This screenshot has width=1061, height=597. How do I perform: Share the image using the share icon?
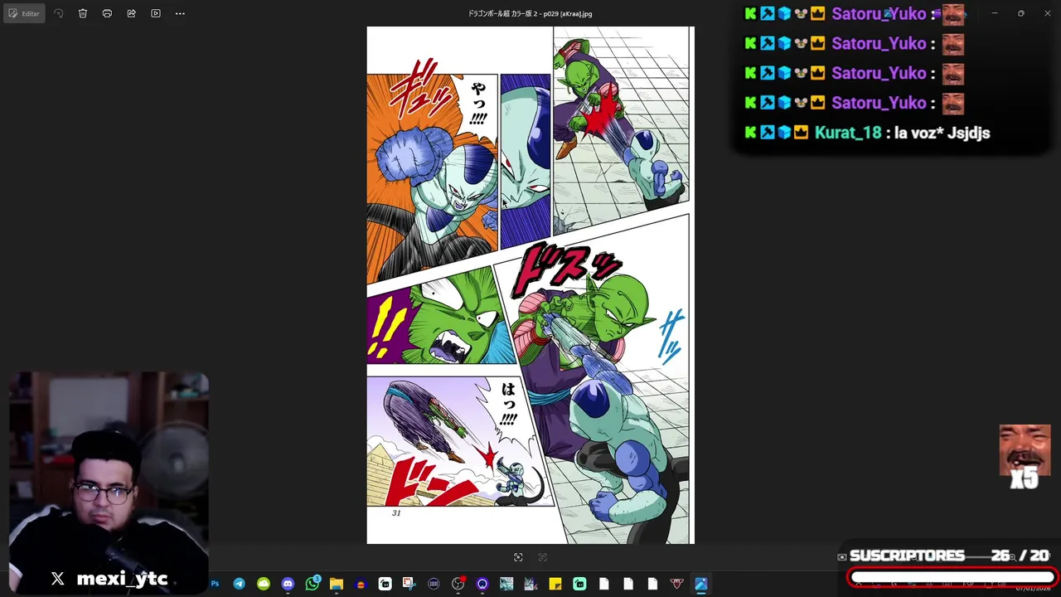(x=131, y=13)
